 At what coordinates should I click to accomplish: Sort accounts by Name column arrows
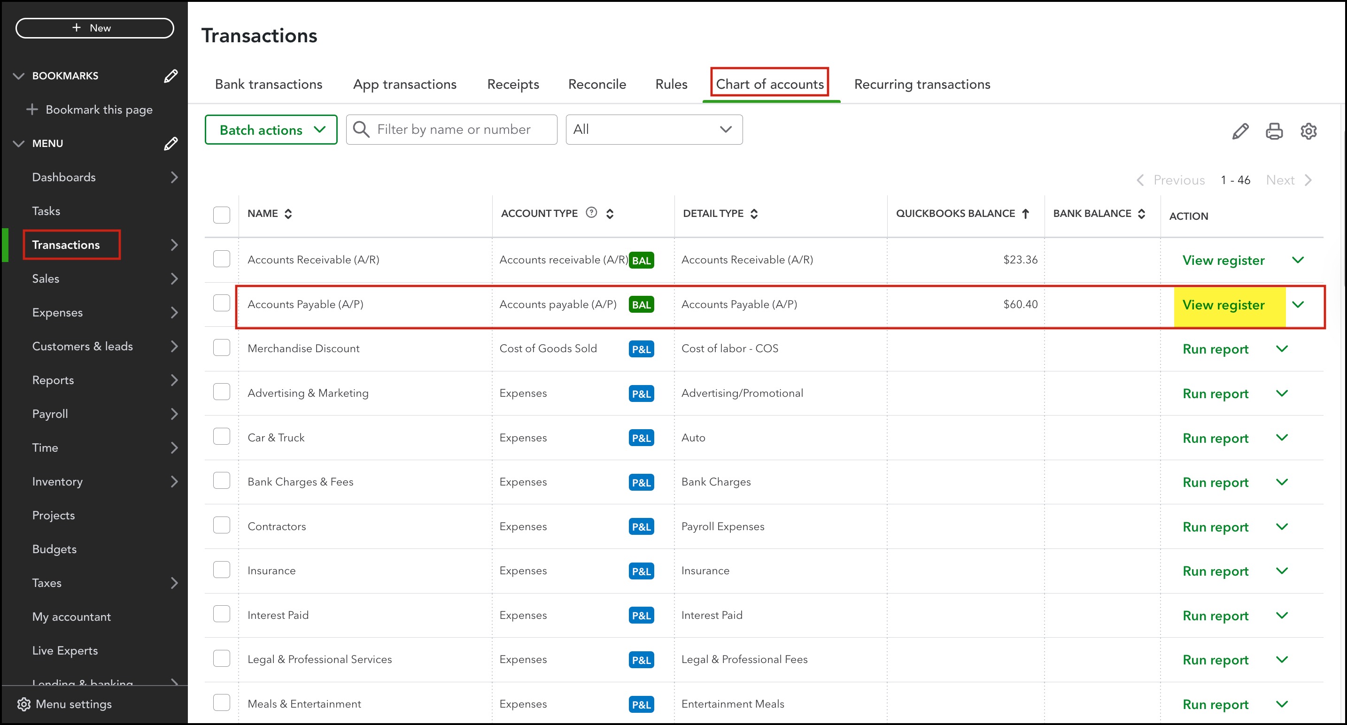288,213
